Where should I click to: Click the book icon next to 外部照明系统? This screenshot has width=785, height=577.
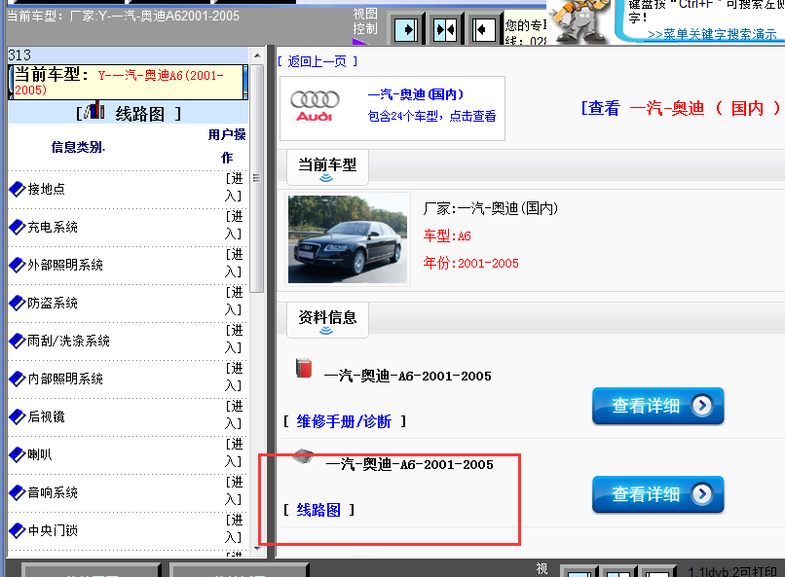[17, 265]
